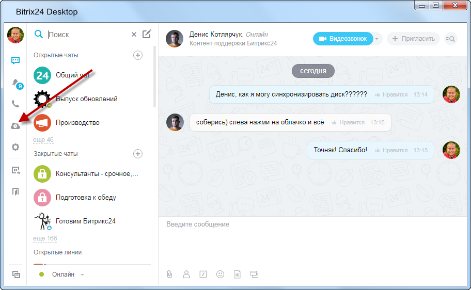The width and height of the screenshot is (471, 290).
Task: Add a new open chat with plus
Action: [x=138, y=55]
